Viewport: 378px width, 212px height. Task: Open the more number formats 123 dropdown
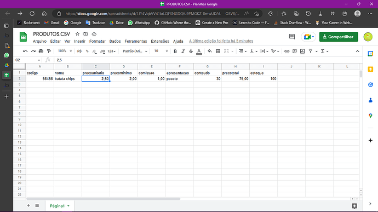tap(111, 51)
